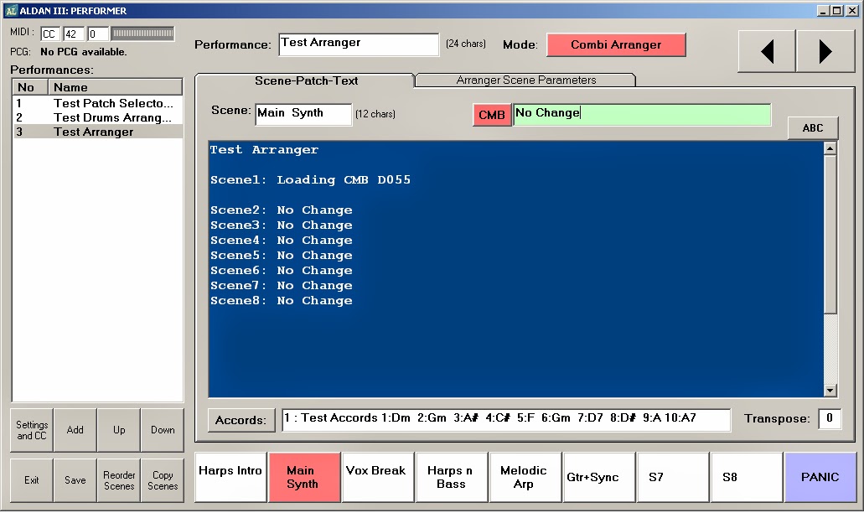
Task: Click text area scrollbar thumb
Action: (x=830, y=235)
